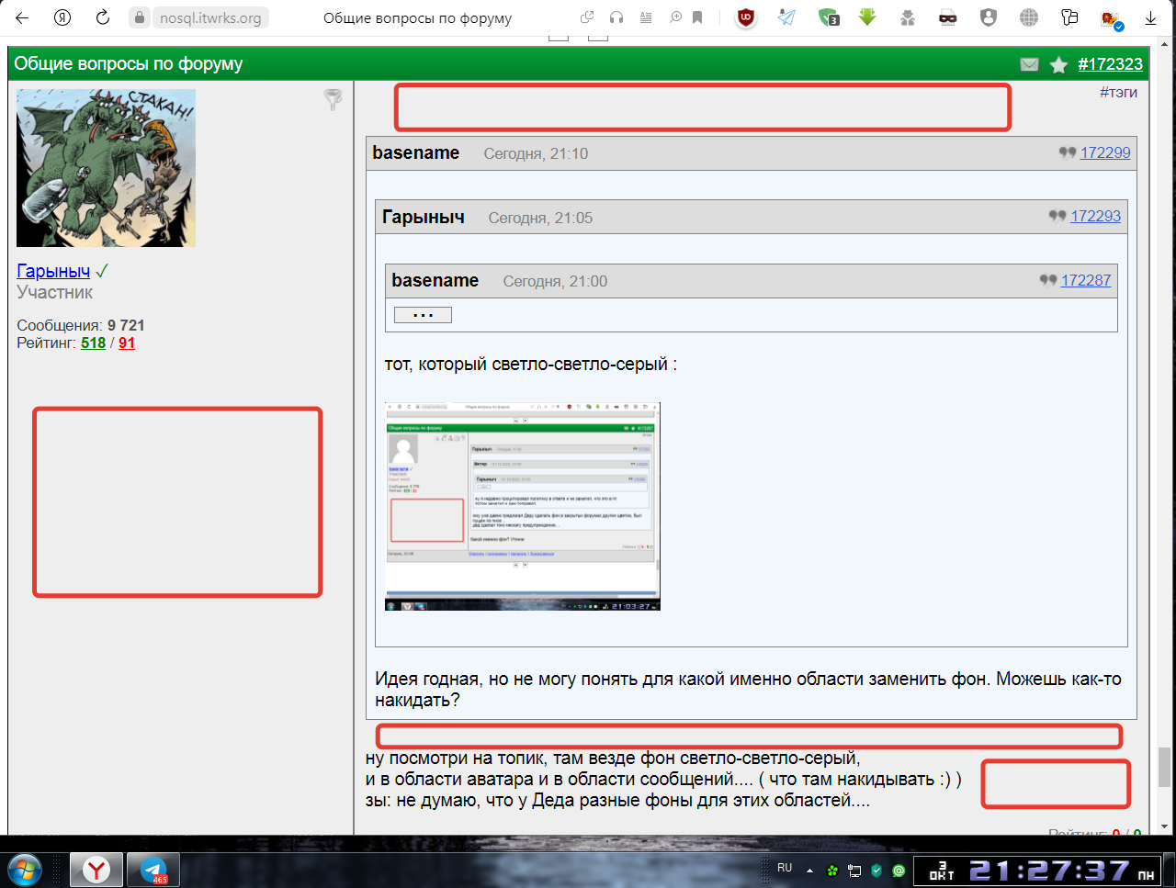Open the RU language switcher in the taskbar
This screenshot has width=1176, height=888.
coord(785,868)
